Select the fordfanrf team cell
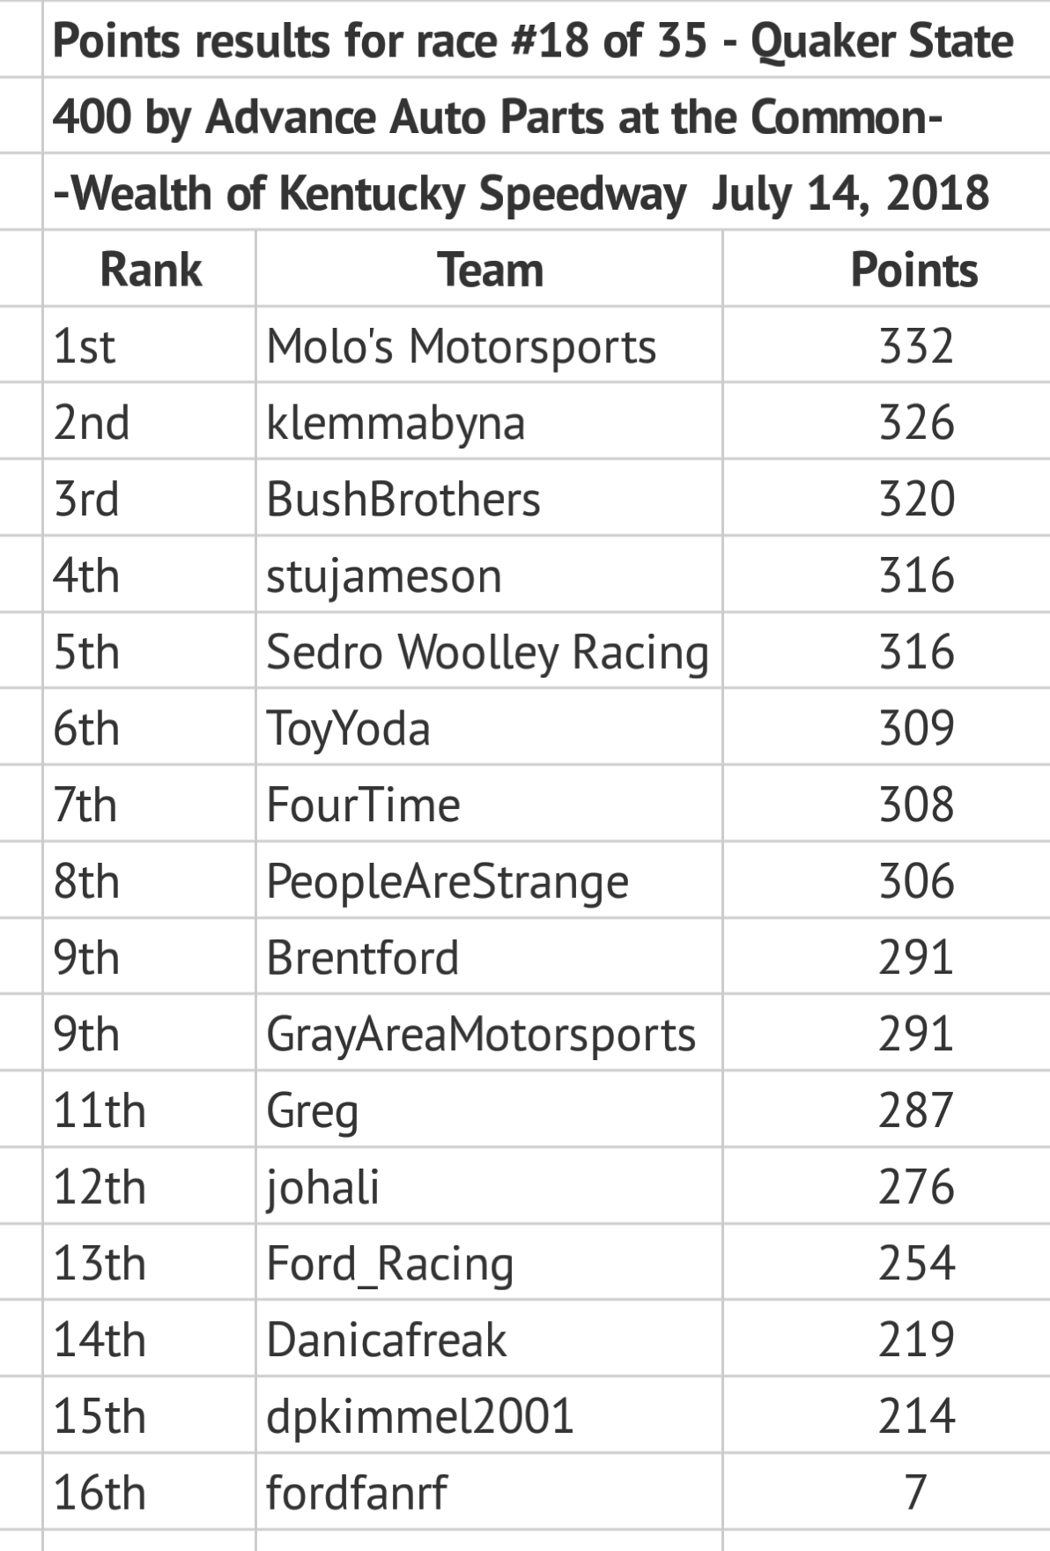Screen dimensions: 1050x1551 click(357, 1494)
